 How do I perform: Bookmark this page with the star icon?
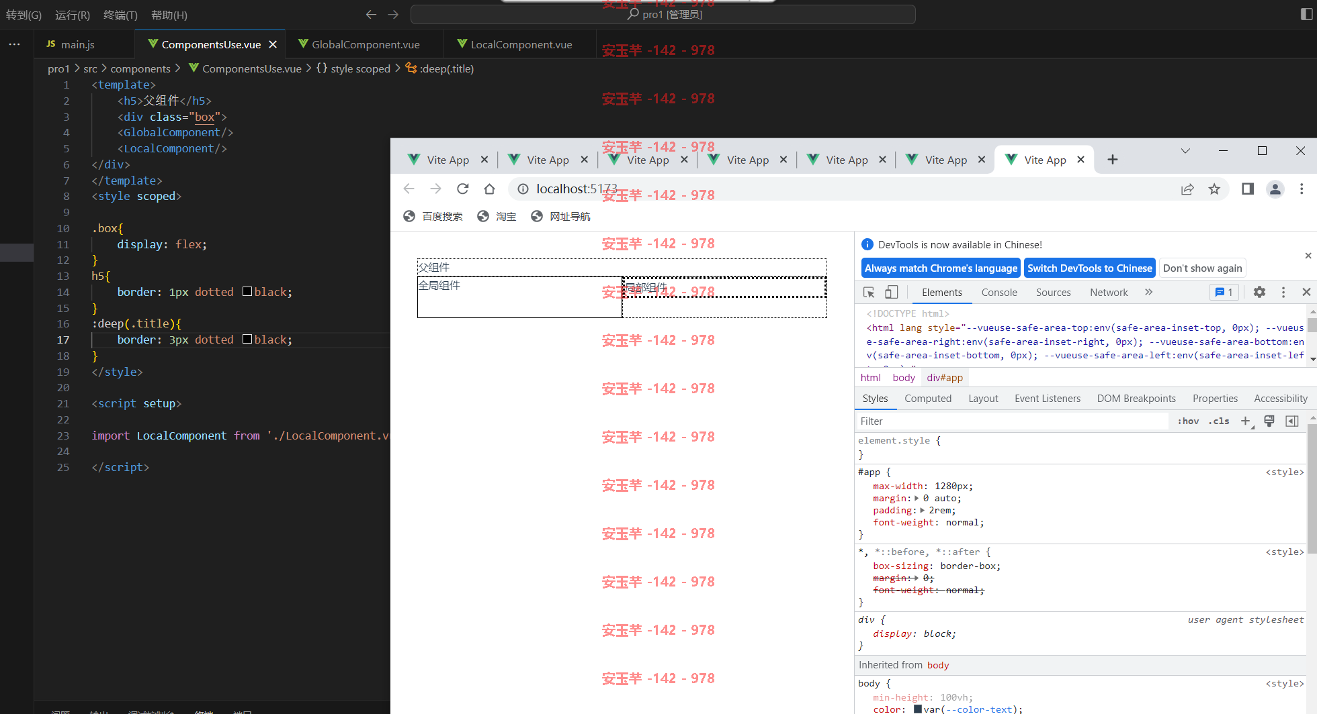pos(1214,189)
